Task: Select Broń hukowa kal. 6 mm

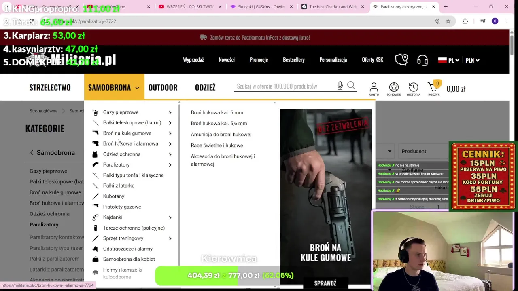Action: [217, 112]
